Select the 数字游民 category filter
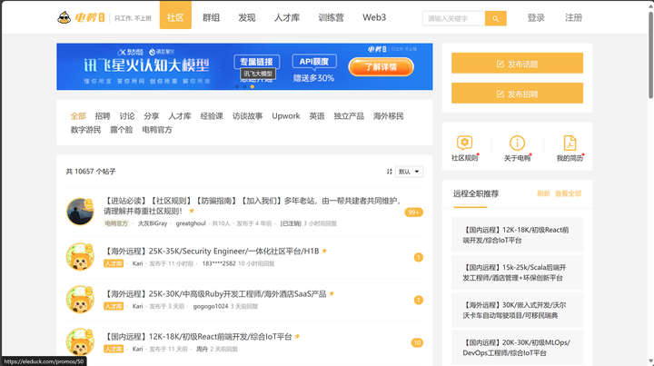The width and height of the screenshot is (654, 366). click(86, 130)
